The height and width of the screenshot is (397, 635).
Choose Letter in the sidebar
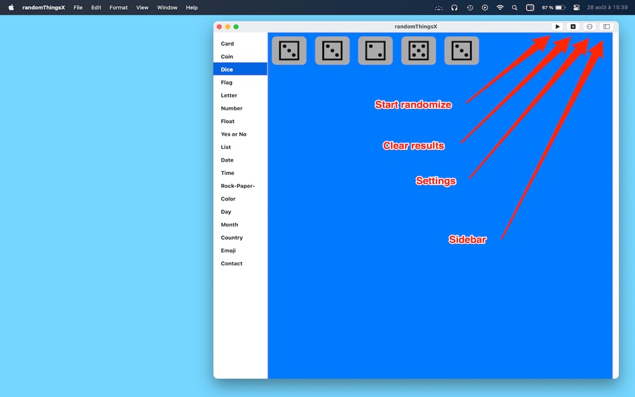240,95
